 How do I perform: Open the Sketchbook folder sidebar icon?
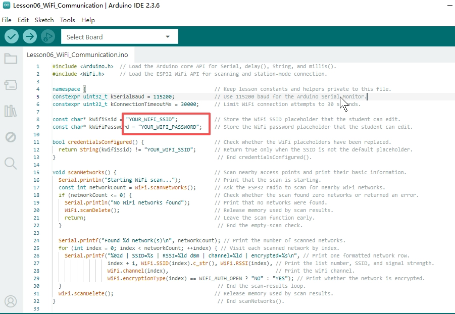point(11,59)
